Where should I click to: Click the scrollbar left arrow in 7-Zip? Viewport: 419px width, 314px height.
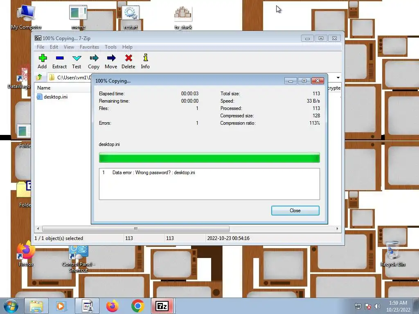(38, 229)
